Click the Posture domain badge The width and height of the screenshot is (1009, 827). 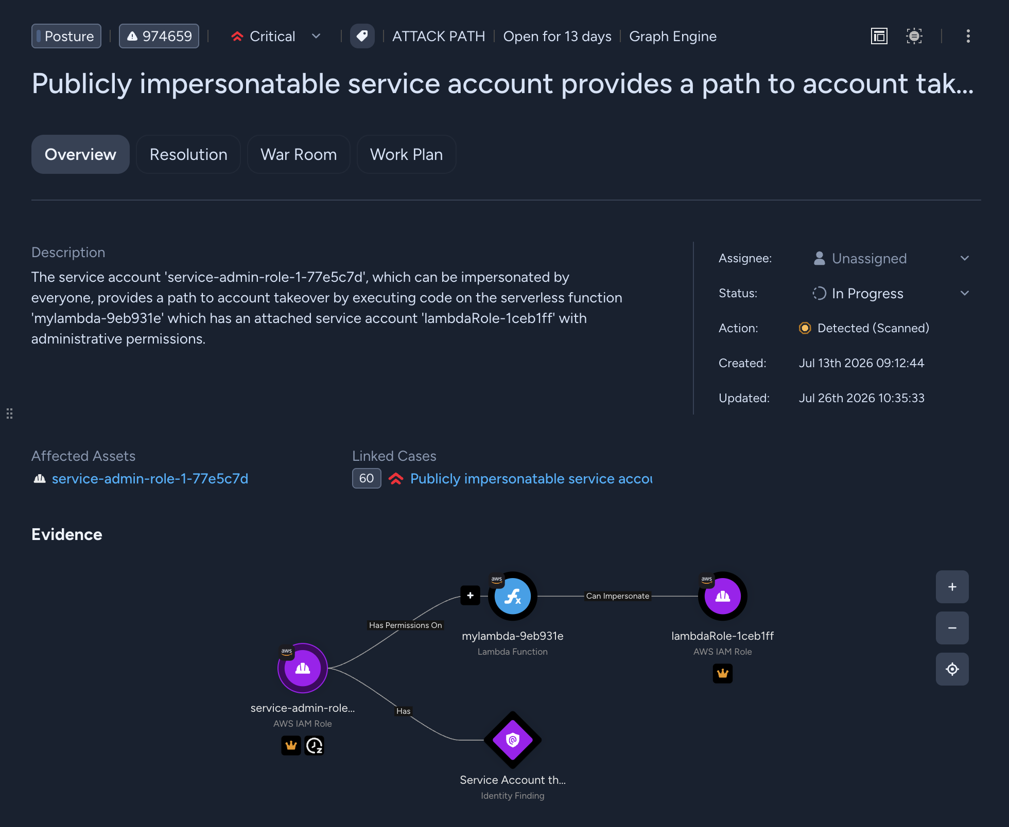(66, 36)
